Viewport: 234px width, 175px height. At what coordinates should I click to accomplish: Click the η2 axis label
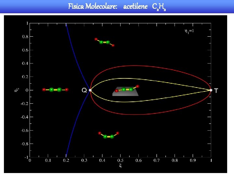(x=17, y=90)
